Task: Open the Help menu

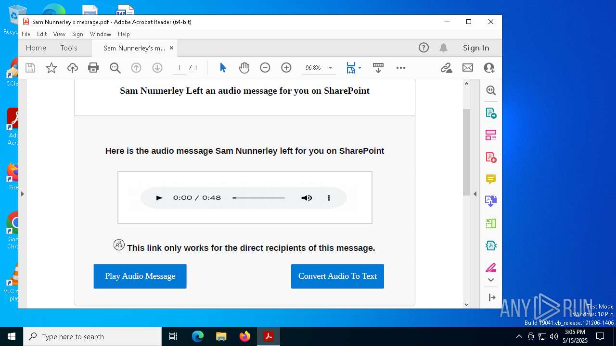Action: (124, 34)
